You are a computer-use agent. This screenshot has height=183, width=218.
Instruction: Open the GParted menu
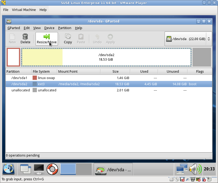pyautogui.click(x=14, y=28)
